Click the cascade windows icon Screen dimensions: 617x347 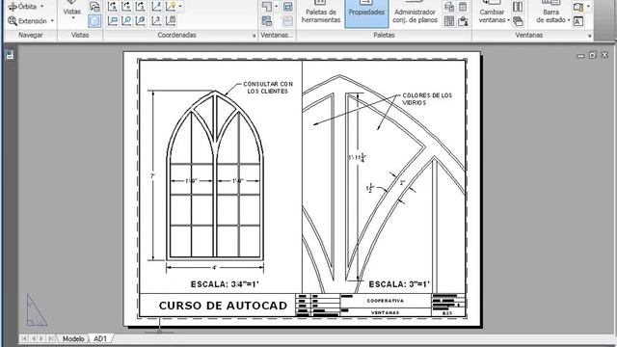pyautogui.click(x=518, y=21)
